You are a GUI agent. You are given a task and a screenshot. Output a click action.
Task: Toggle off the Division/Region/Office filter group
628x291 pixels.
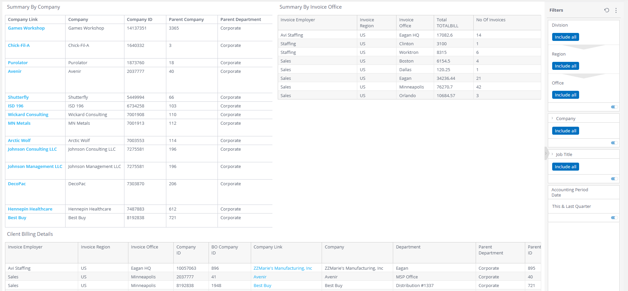[x=614, y=107]
